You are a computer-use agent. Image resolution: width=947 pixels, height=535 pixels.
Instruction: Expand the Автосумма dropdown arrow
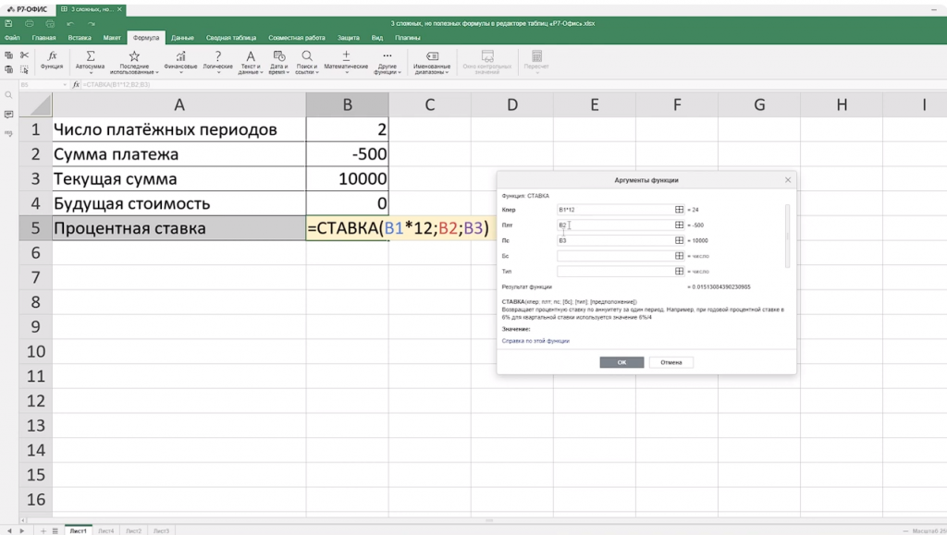coord(91,72)
